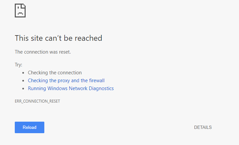Screen dimensions: 239x145
Task: Click the word firewall in the proxy link
Action: tap(97, 81)
